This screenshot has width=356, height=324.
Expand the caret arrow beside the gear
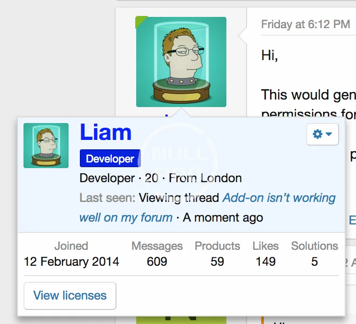pos(329,134)
